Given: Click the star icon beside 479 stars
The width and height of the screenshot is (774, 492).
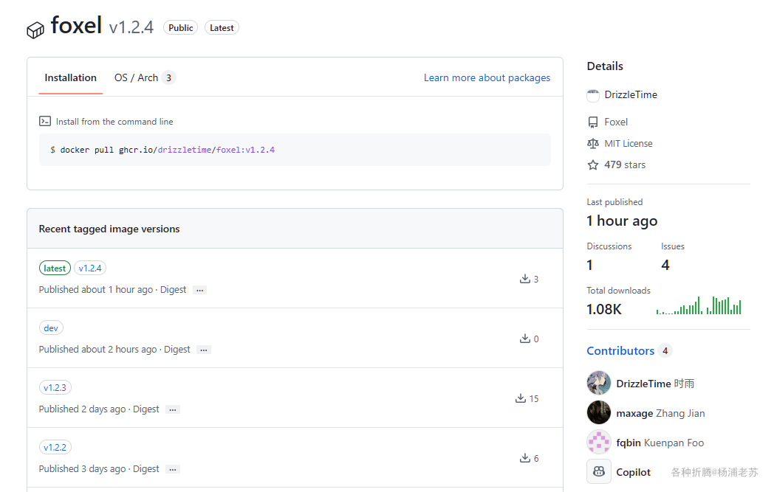Looking at the screenshot, I should coord(593,164).
